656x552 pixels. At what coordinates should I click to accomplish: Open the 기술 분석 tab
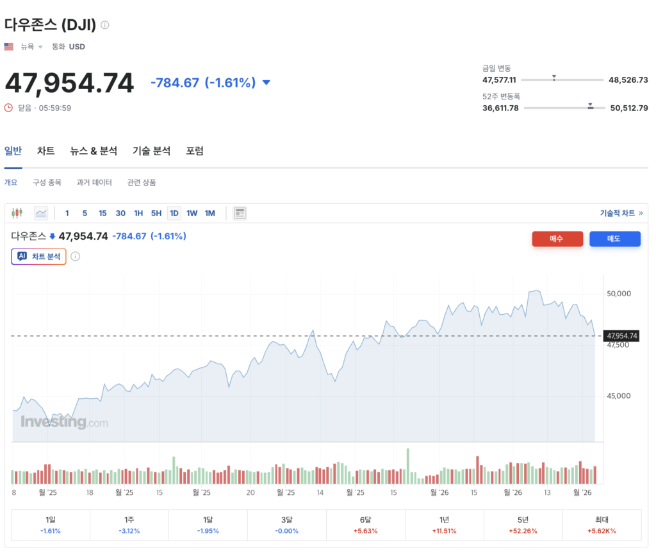pos(151,151)
